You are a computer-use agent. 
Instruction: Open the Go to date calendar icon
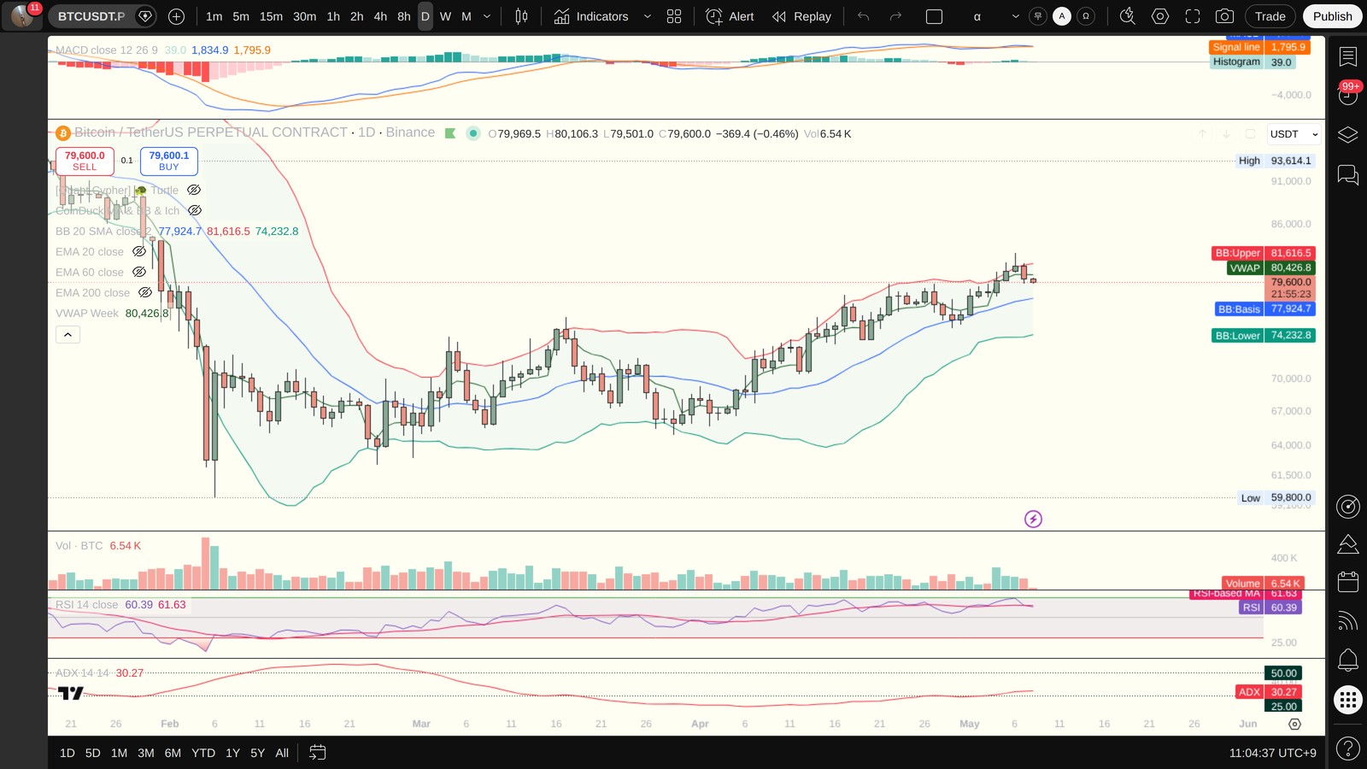(x=317, y=753)
